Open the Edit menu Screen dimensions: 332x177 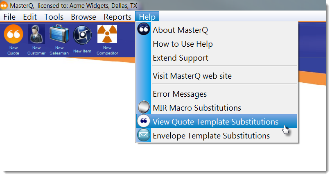pyautogui.click(x=30, y=17)
